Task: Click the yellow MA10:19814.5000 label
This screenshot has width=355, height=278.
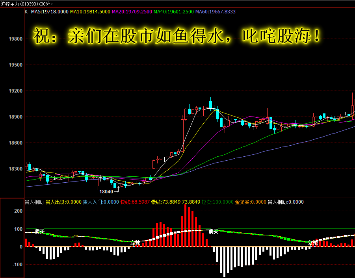Action: click(x=90, y=12)
